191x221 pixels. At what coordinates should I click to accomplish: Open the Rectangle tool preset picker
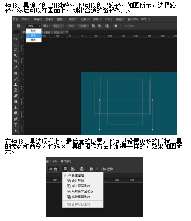tap(19, 26)
